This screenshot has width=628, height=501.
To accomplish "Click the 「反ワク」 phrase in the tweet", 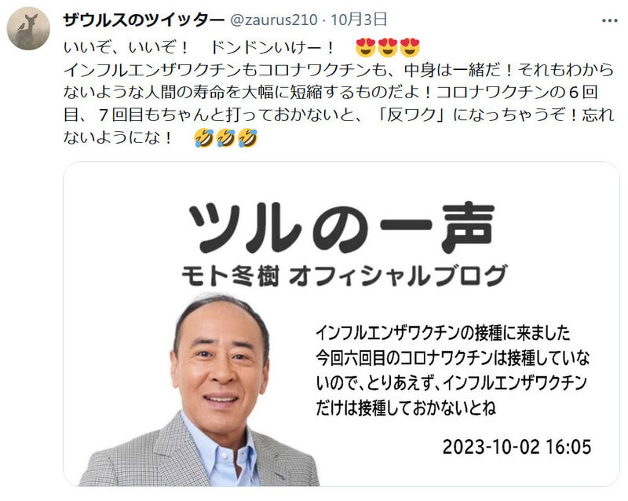I will tap(412, 115).
